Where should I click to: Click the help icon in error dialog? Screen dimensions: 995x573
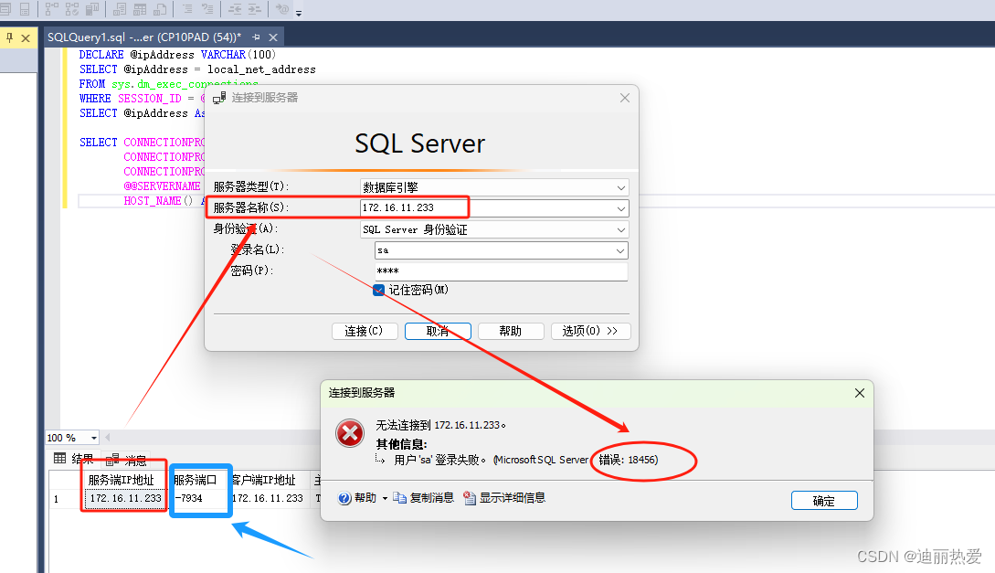click(x=344, y=498)
